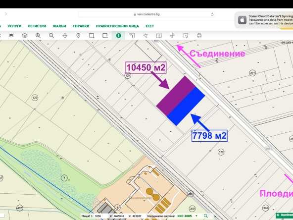The image size is (293, 220).
Task: Open the iCloud Data Isn't Syncing notification
Action: [264, 20]
